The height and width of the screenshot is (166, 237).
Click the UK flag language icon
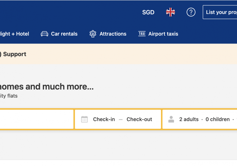pos(171,12)
